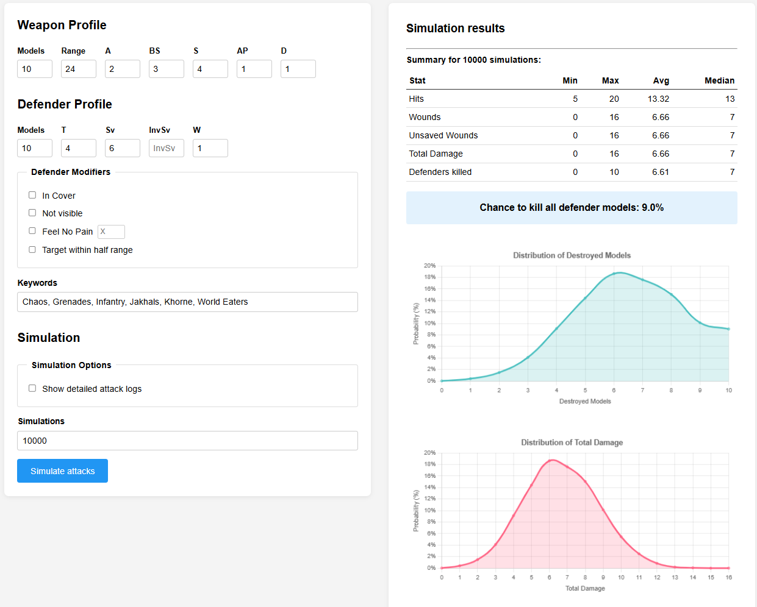Click the Attacks (A) input field
The image size is (757, 607).
(123, 69)
